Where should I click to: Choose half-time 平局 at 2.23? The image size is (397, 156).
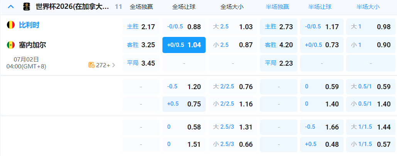click(279, 63)
